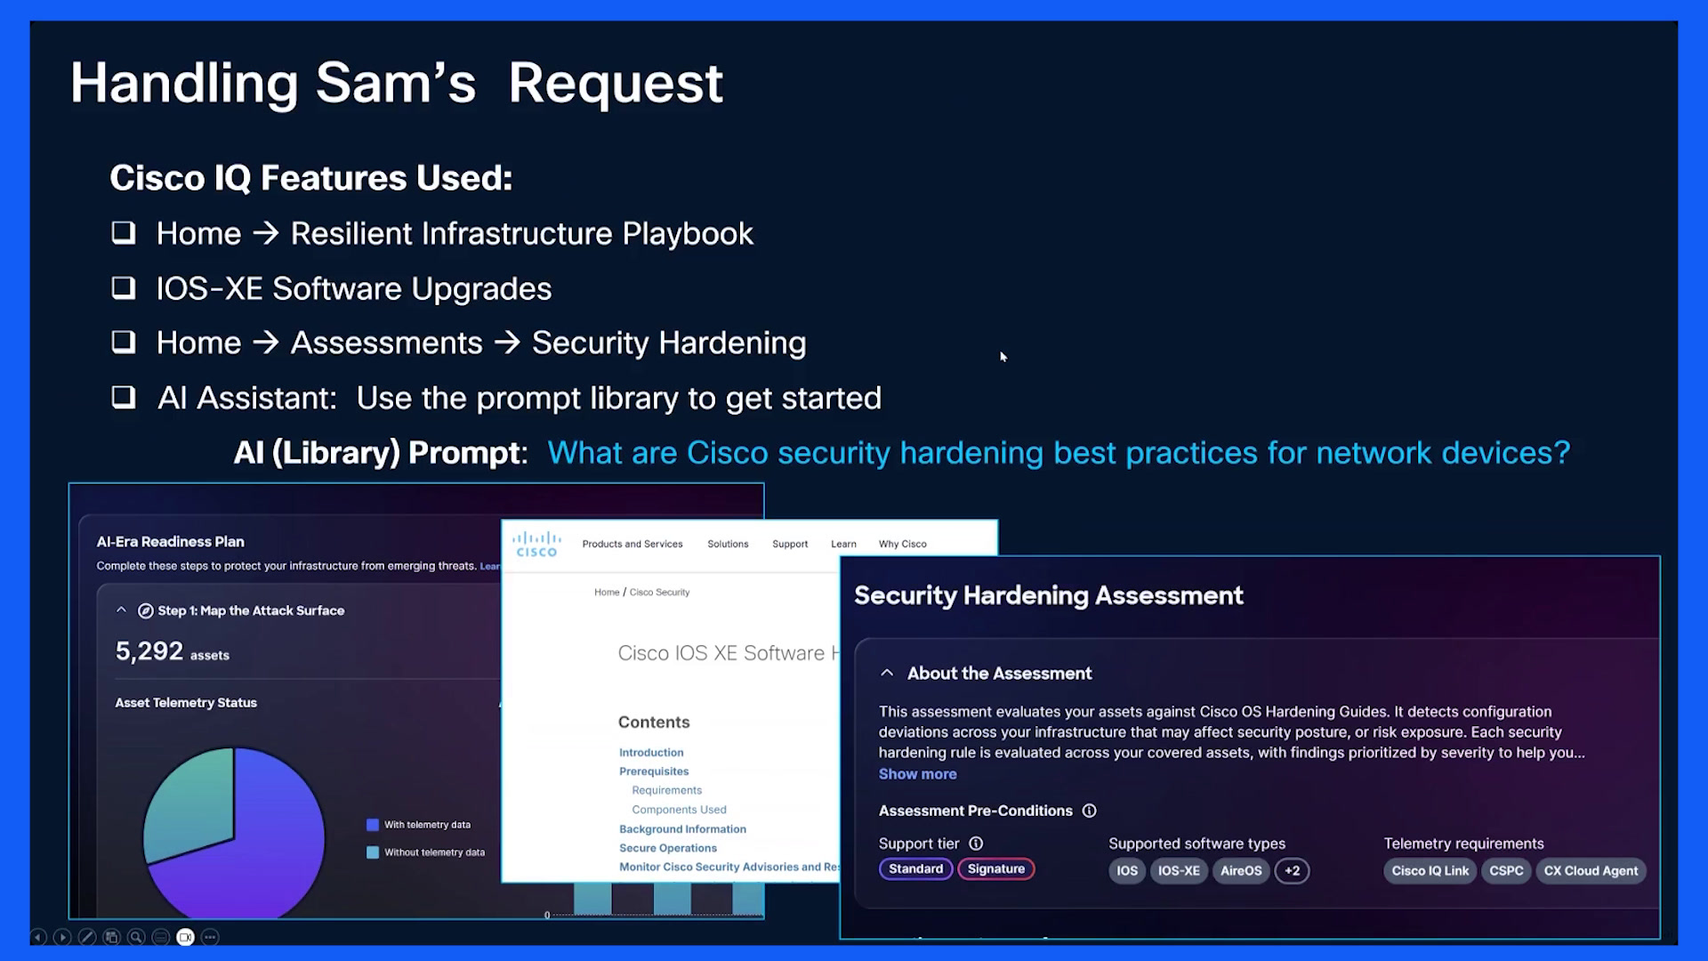Viewport: 1708px width, 961px height.
Task: Check box for AI Assistant item
Action: click(x=124, y=397)
